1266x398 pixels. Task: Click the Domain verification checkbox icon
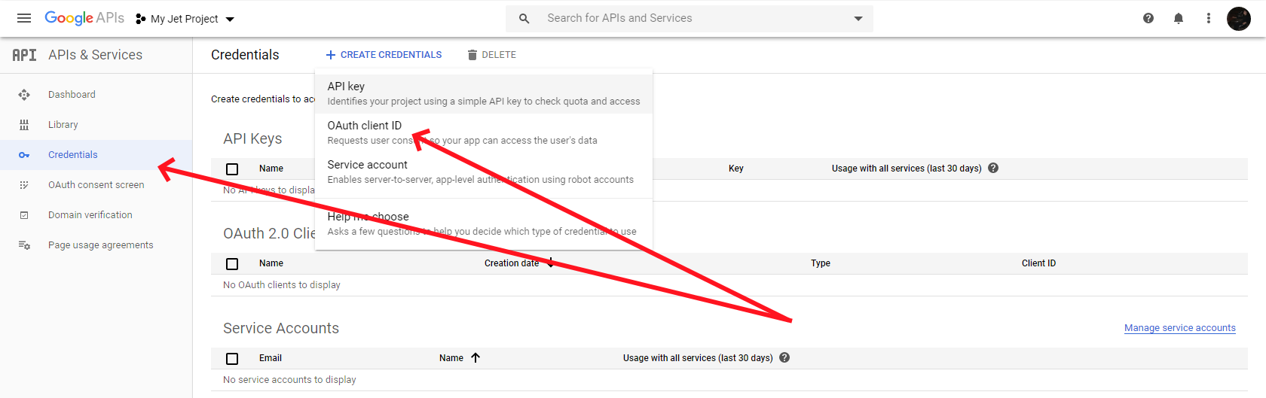(x=24, y=215)
